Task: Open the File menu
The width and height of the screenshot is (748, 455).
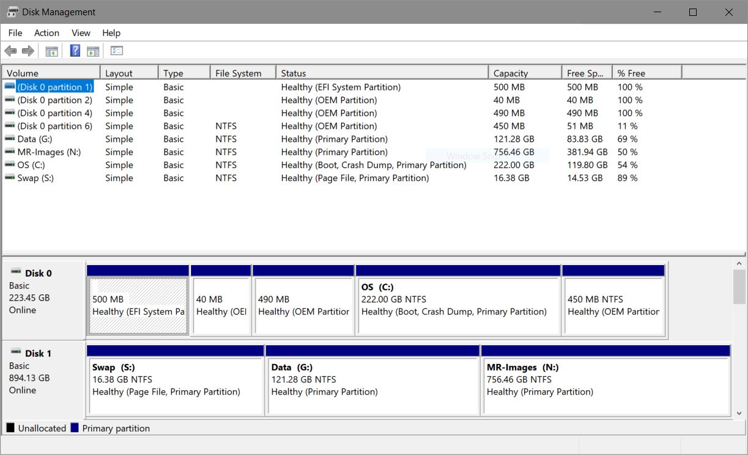Action: [x=15, y=33]
